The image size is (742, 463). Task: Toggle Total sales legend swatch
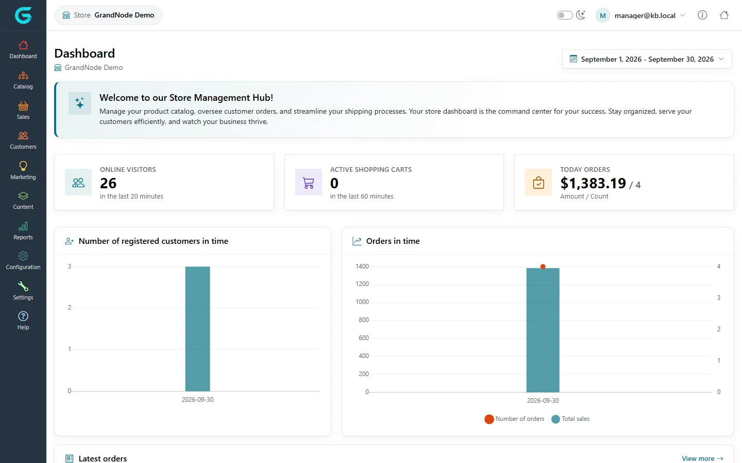tap(555, 419)
